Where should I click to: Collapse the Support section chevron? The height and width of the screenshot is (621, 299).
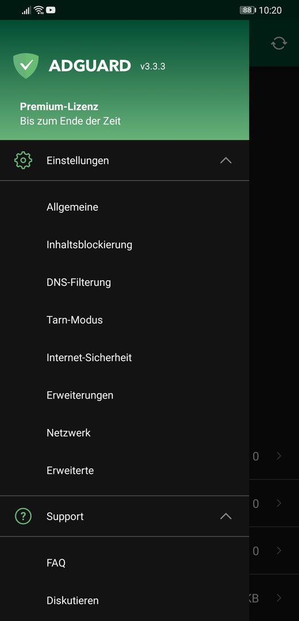[226, 516]
